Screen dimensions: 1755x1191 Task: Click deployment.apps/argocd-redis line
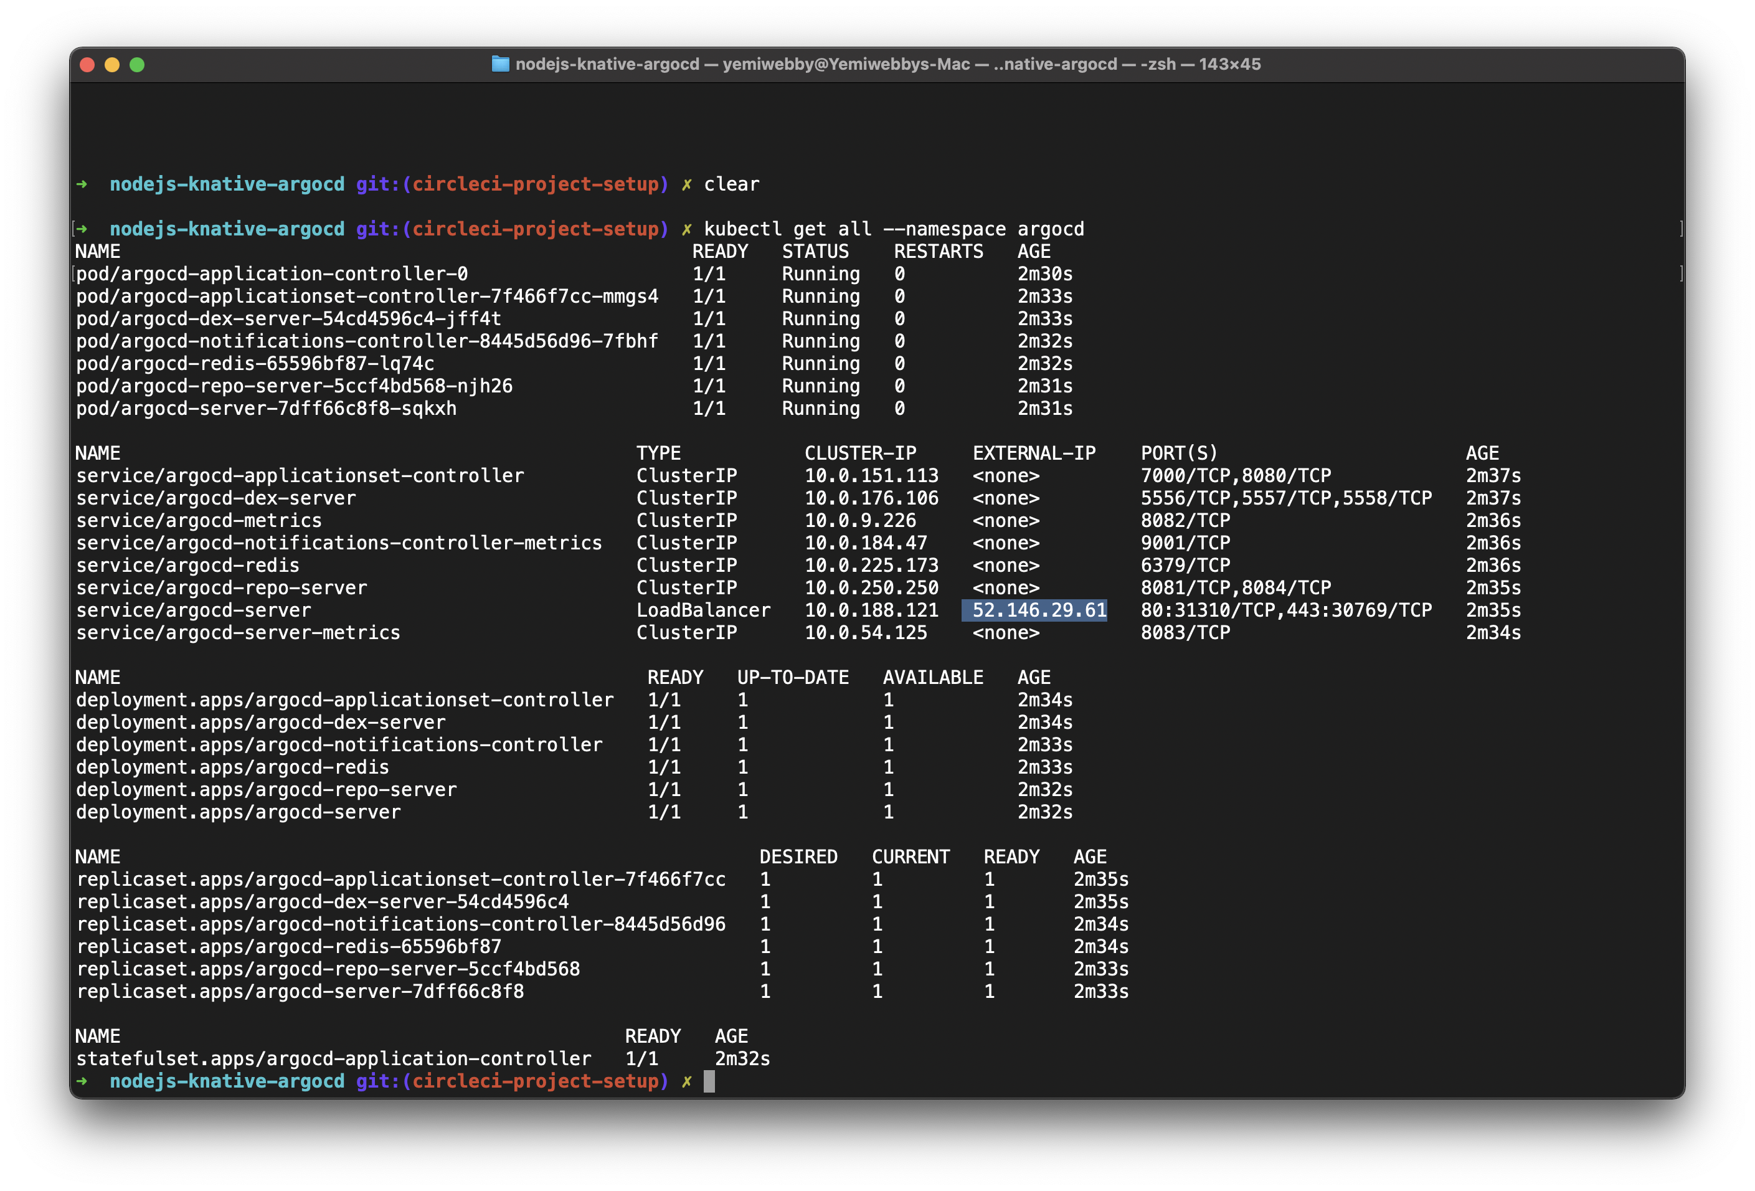(232, 767)
